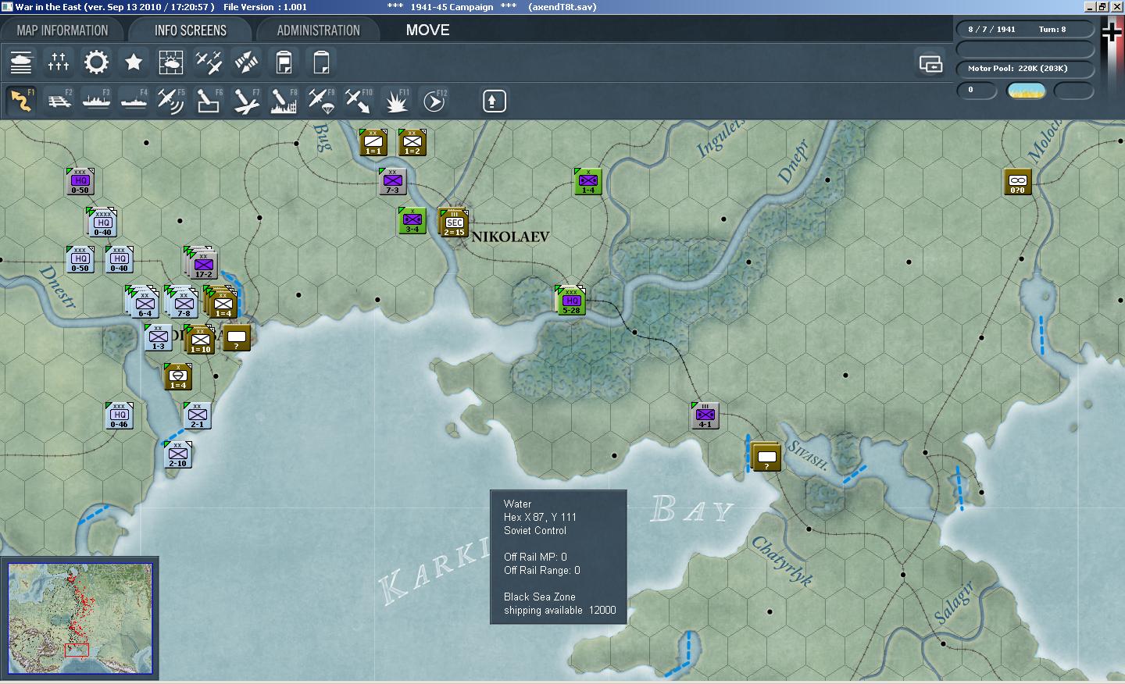This screenshot has height=684, width=1125.
Task: Select the xxxx HQ 0-40 army counter
Action: click(x=102, y=223)
